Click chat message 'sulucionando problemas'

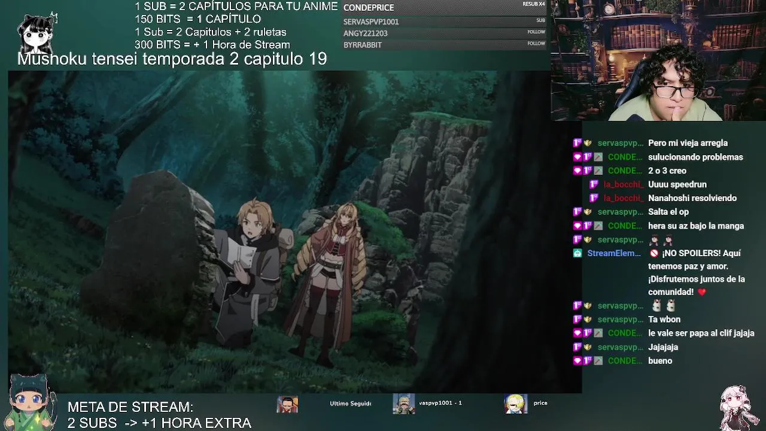coord(695,157)
